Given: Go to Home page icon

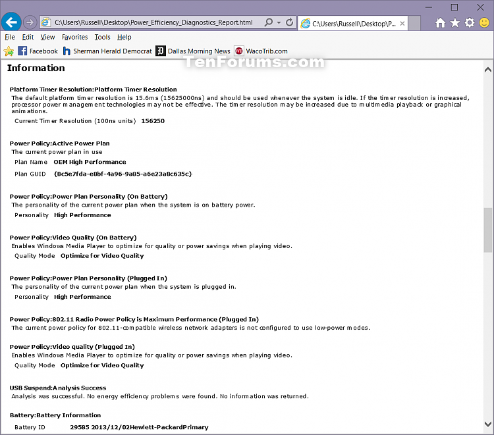Looking at the screenshot, I should [441, 22].
